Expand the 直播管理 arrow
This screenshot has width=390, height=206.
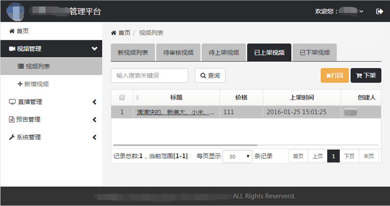95,102
